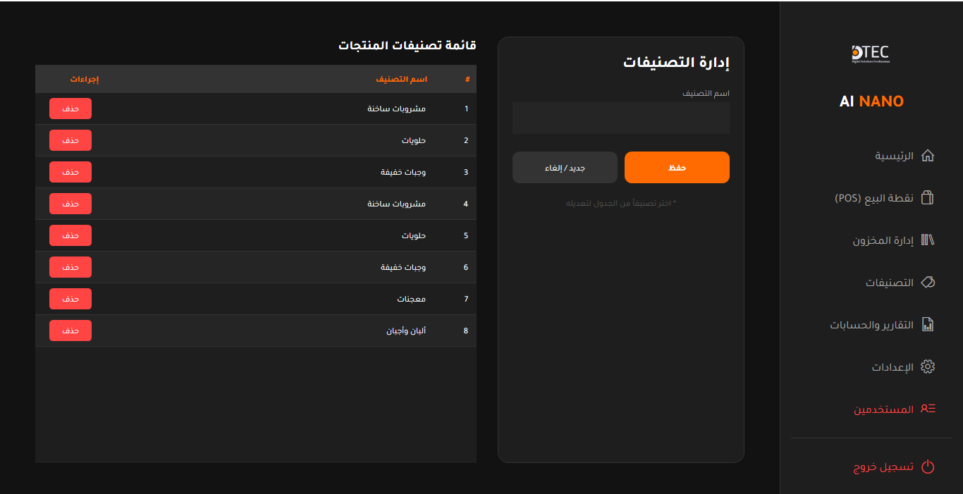Select the الرئيسية home icon

(x=928, y=155)
